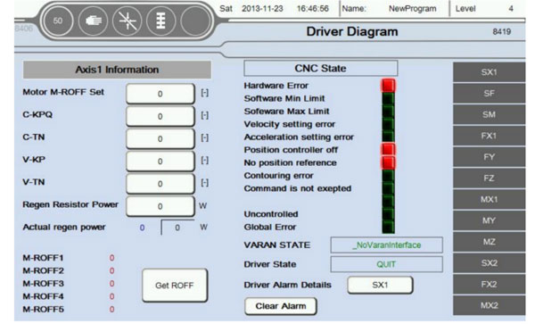Click the M-ROFF1 value
Screen dimensions: 535x332
pyautogui.click(x=111, y=258)
